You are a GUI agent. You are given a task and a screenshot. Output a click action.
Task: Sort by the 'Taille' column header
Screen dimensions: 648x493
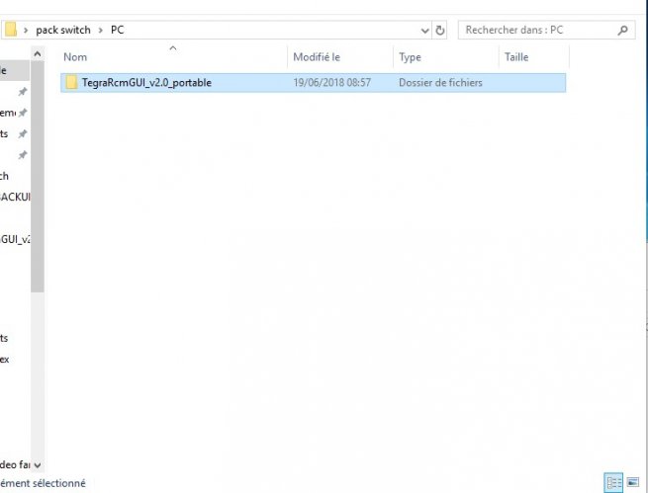(516, 57)
